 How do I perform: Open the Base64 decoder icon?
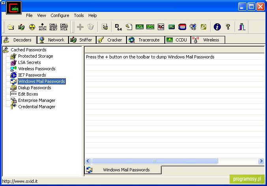point(118,27)
